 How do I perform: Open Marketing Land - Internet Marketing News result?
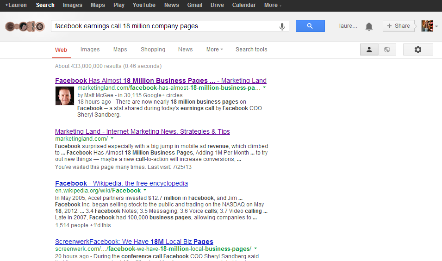click(143, 131)
